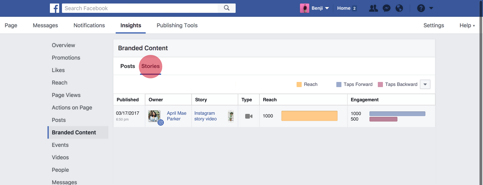Open the friend requests icon
The width and height of the screenshot is (483, 185).
pyautogui.click(x=373, y=8)
